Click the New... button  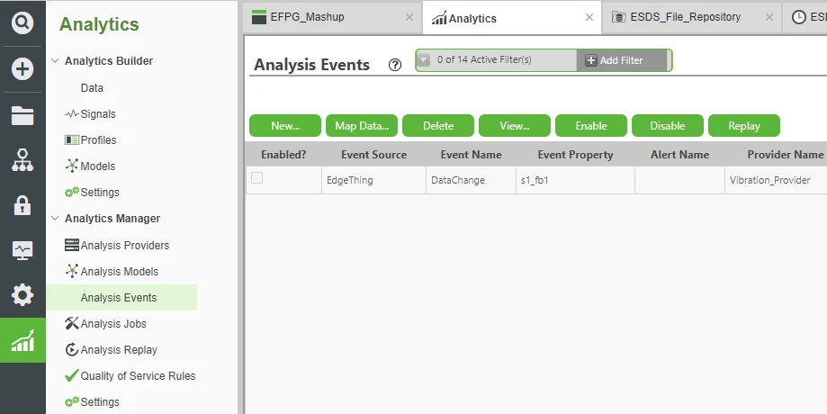(285, 125)
